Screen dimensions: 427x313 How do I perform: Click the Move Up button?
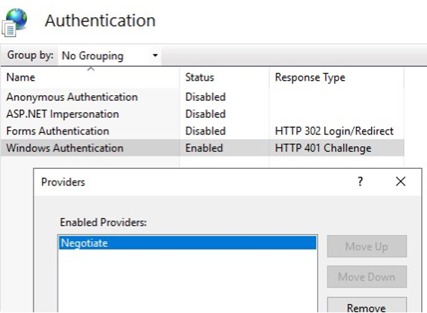(x=367, y=246)
